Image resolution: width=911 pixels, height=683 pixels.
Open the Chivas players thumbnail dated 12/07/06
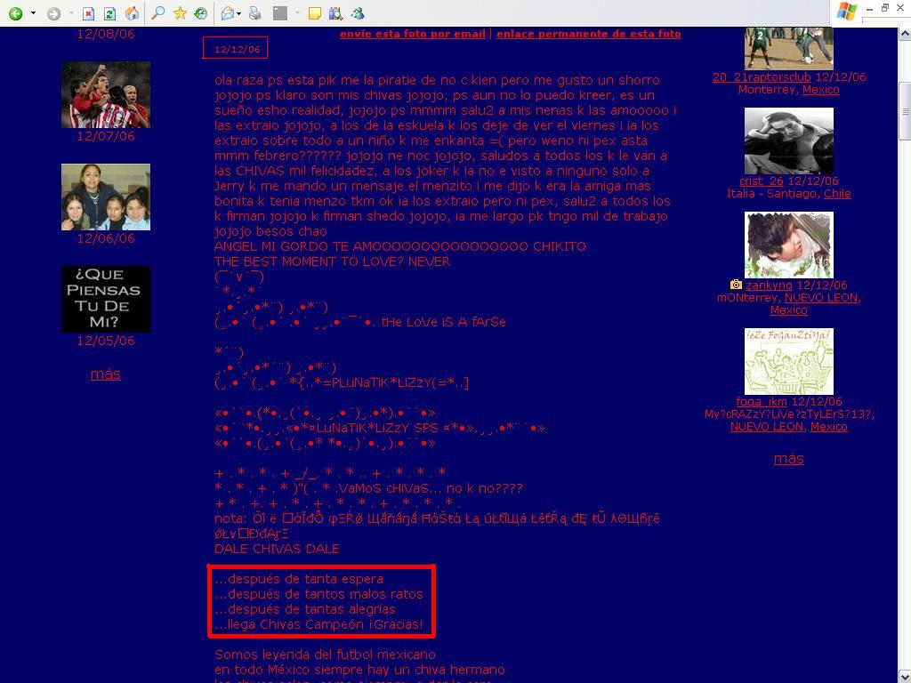pos(106,94)
